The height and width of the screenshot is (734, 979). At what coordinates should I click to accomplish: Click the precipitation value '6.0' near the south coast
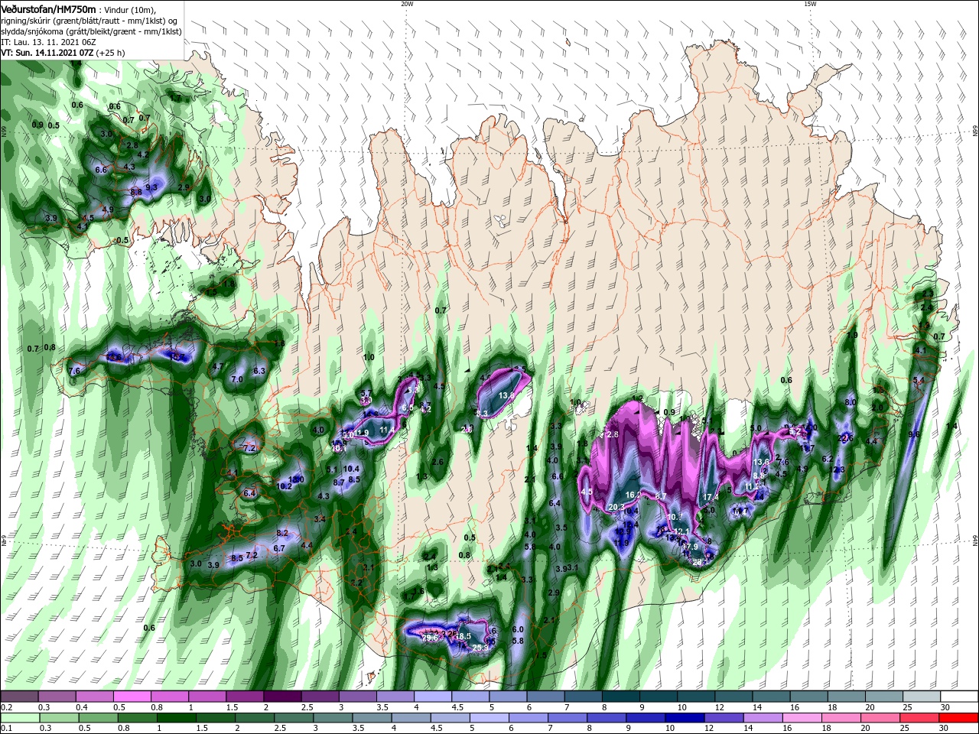[x=518, y=628]
